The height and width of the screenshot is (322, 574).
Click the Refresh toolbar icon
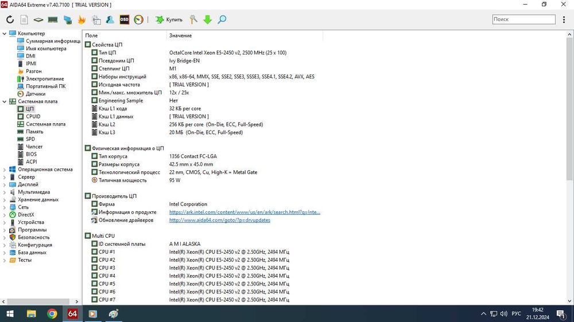pyautogui.click(x=10, y=19)
